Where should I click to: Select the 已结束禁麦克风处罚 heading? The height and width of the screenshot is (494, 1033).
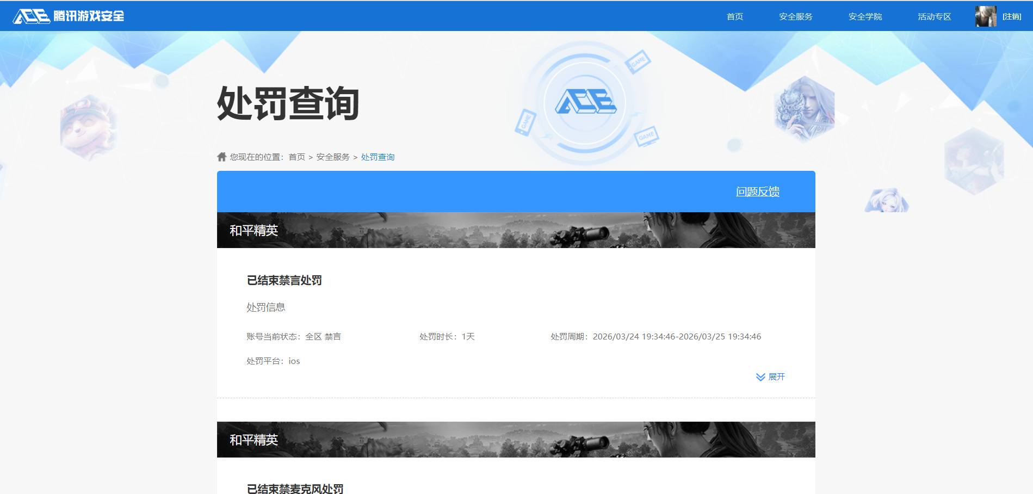pos(295,489)
